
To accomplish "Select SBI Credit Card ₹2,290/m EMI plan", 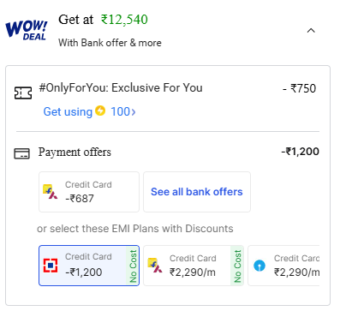I will coord(283,266).
